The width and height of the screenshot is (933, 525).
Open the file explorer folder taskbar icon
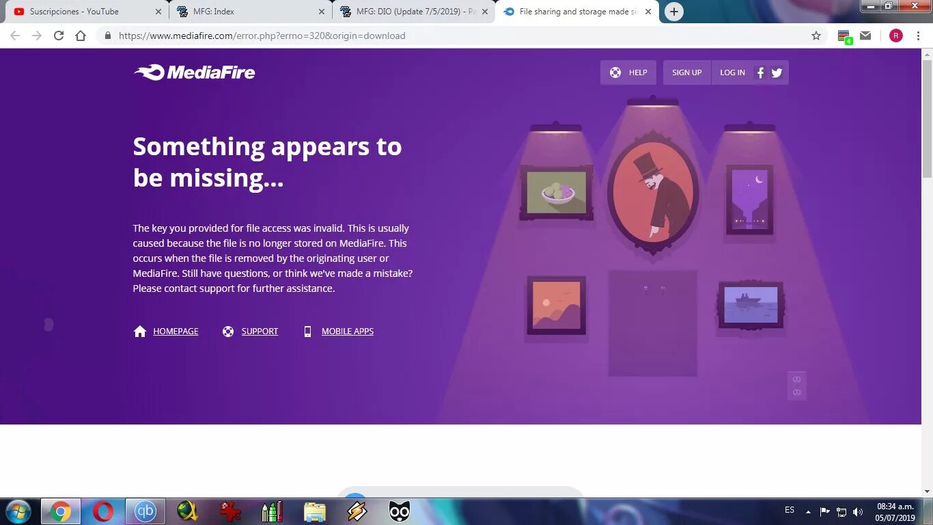[315, 511]
